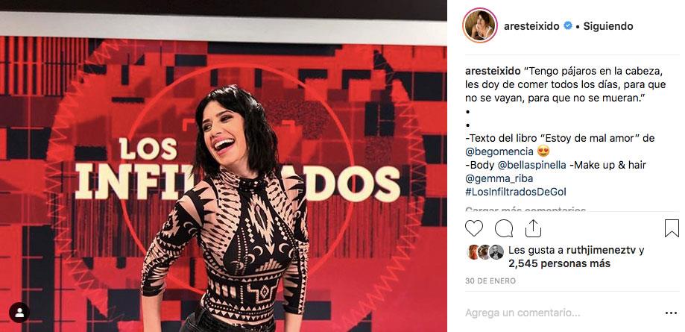Click the verified badge next to aresteixido
Screen dimensions: 685x332
pos(568,26)
